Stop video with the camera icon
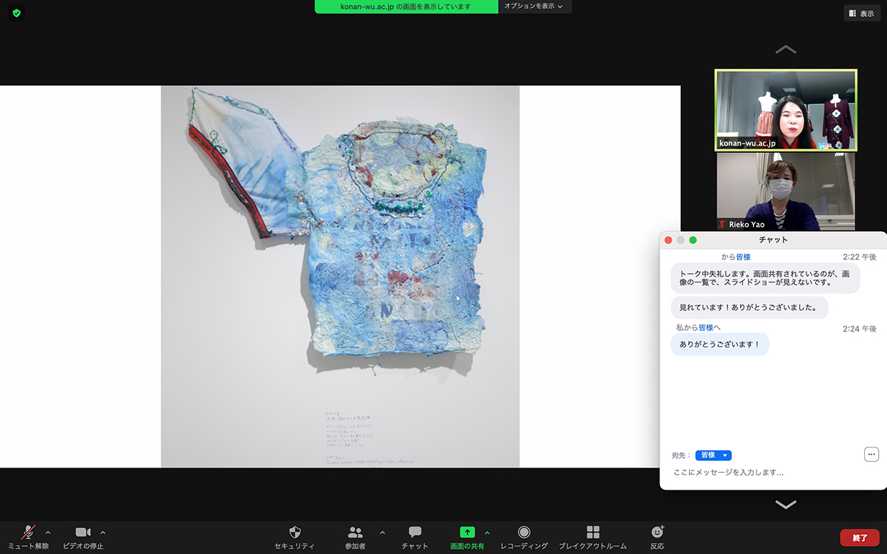This screenshot has width=887, height=554. tap(83, 536)
